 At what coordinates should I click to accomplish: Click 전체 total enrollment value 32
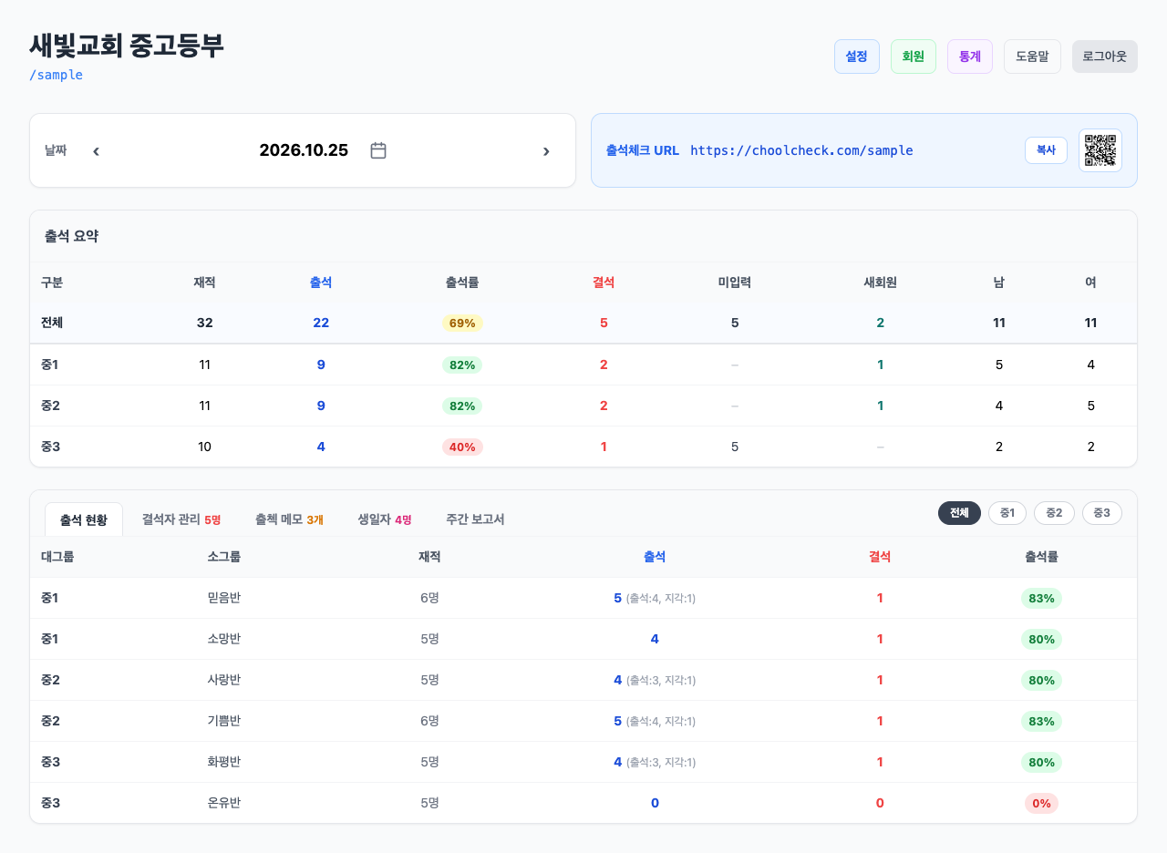(x=204, y=323)
